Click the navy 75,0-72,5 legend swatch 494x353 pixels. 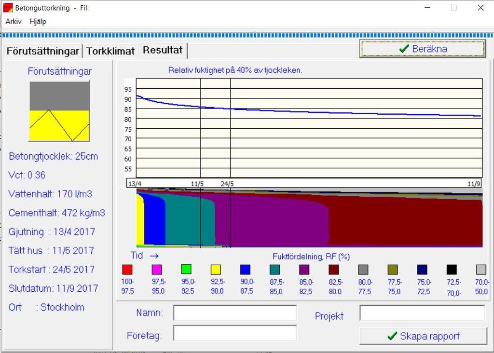point(422,270)
